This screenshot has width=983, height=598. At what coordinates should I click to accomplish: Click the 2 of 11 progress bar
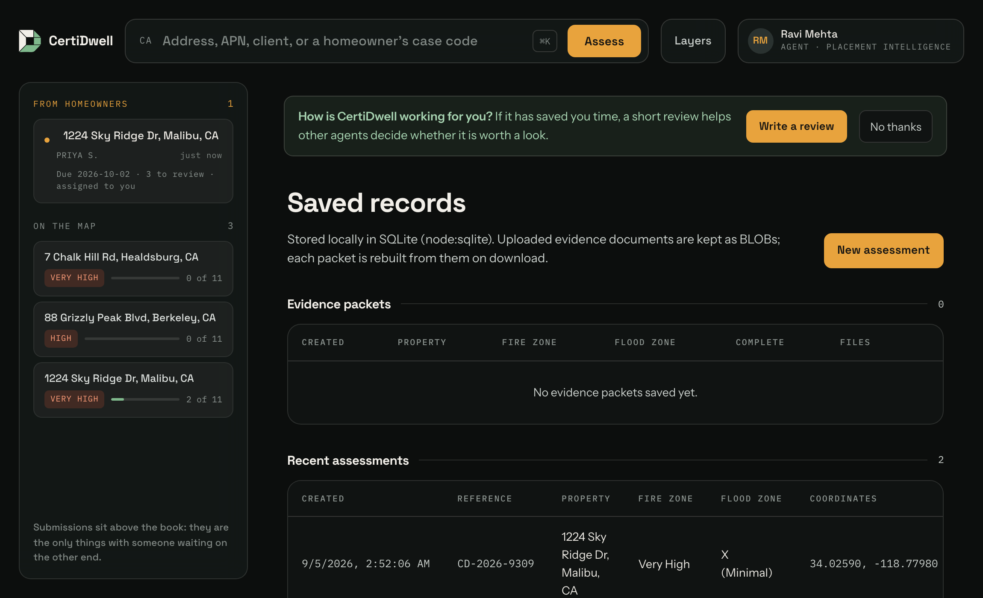point(145,399)
